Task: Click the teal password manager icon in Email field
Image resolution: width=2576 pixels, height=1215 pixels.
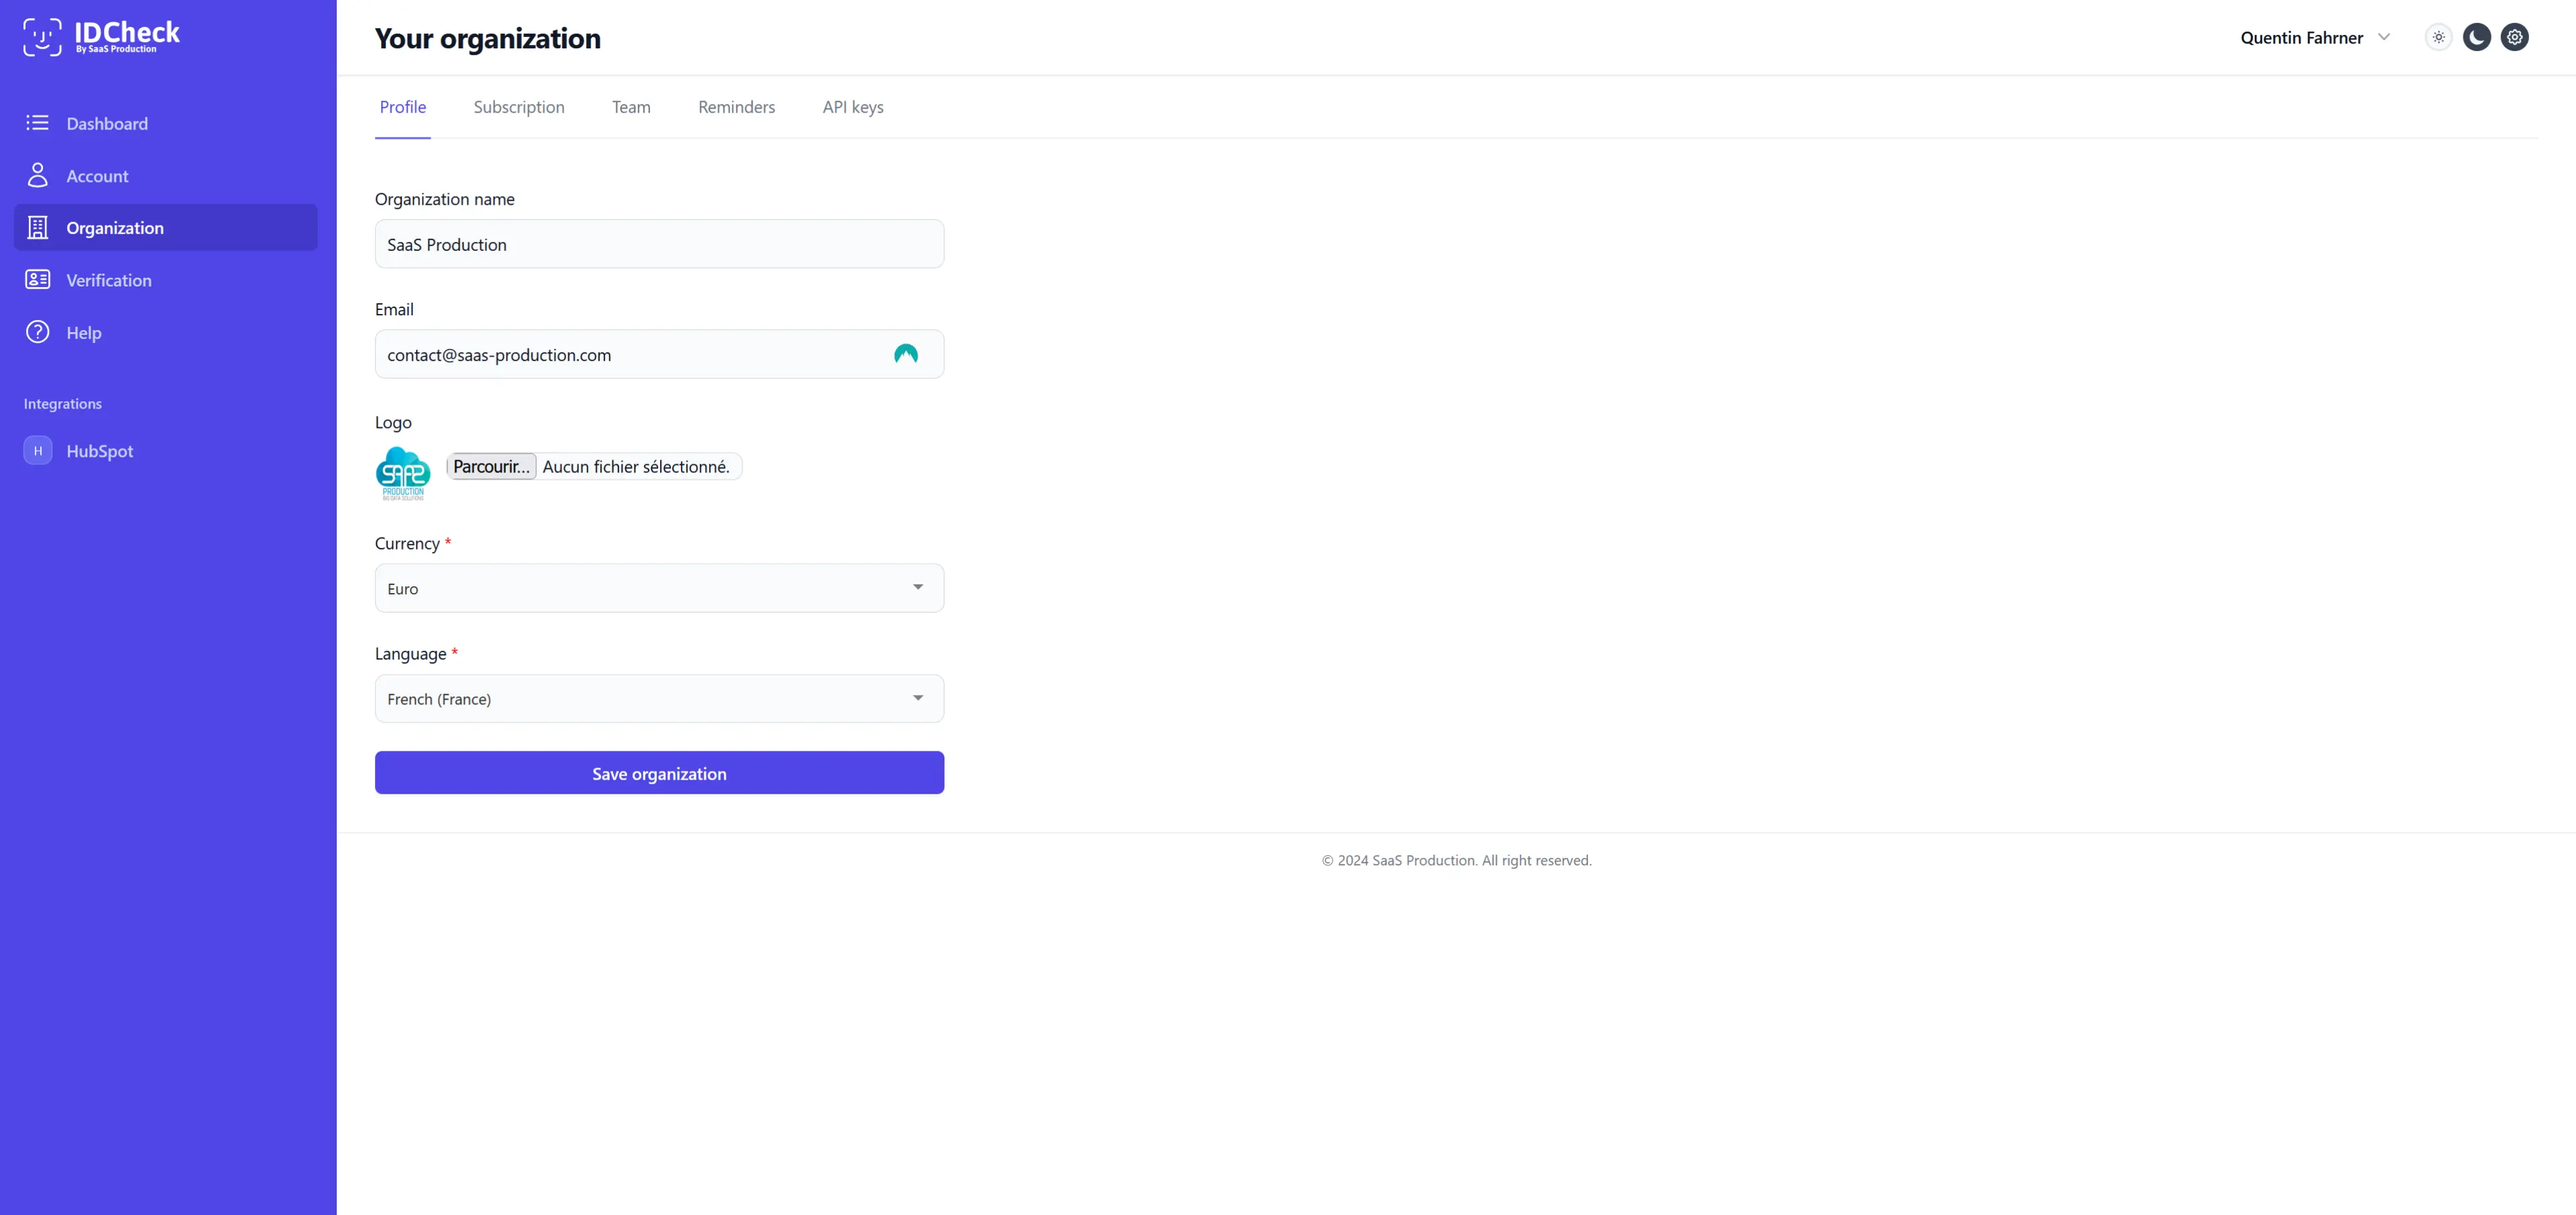Action: [x=905, y=354]
